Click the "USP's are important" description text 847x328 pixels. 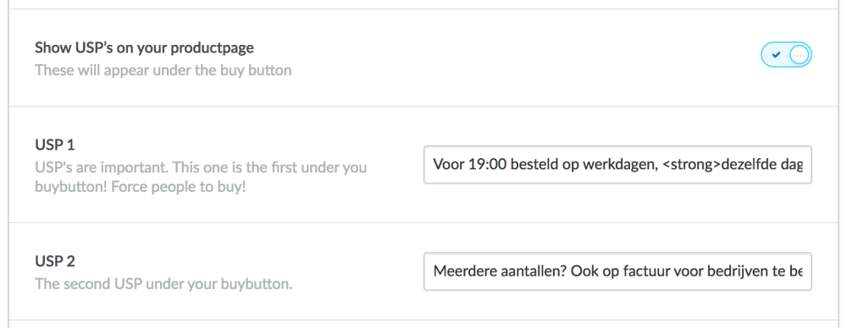[x=97, y=167]
